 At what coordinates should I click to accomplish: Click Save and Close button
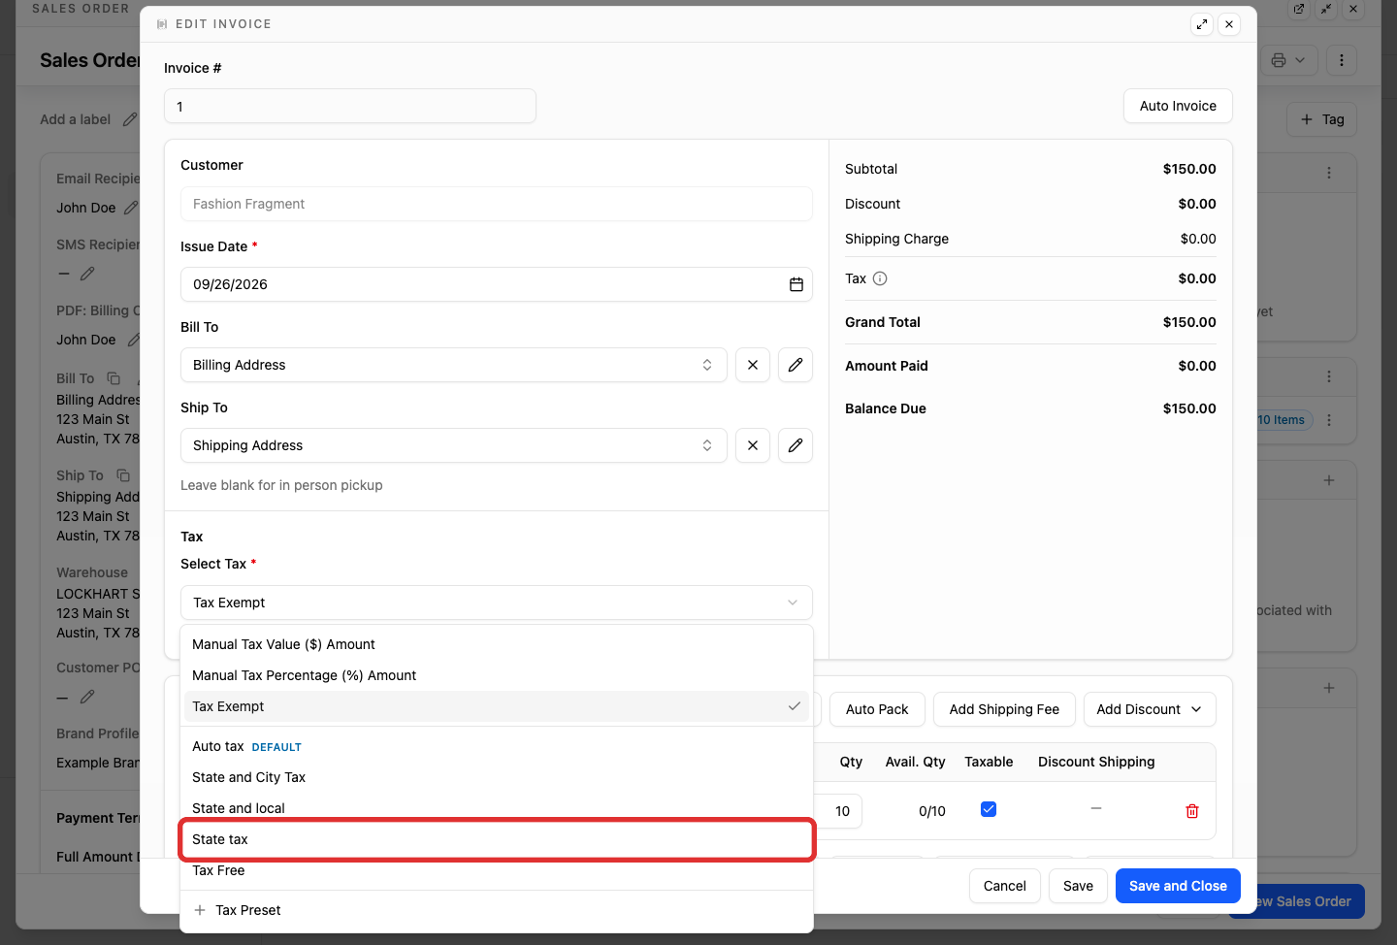coord(1178,886)
